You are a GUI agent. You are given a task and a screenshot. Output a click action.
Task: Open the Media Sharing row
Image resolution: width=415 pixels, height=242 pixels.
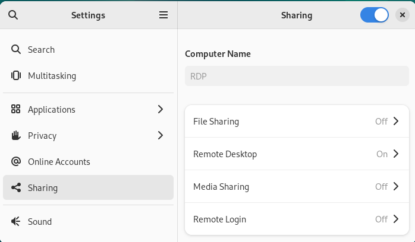tap(297, 186)
